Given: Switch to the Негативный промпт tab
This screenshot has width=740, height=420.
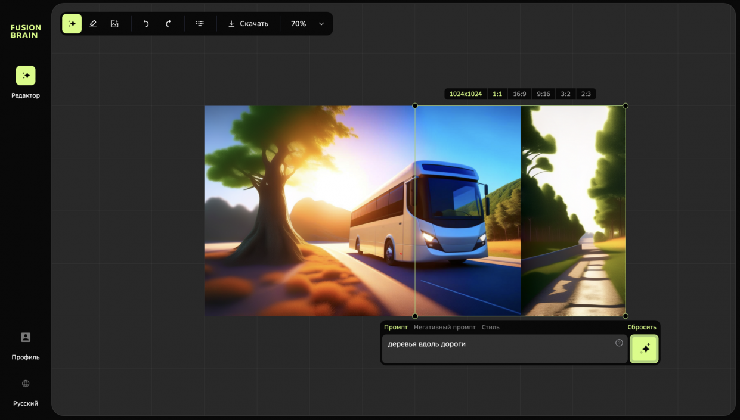Looking at the screenshot, I should click(x=444, y=327).
